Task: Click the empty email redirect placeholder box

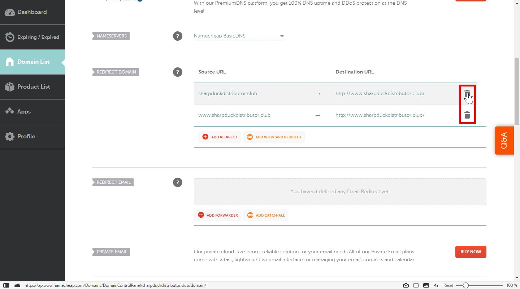Action: (340, 192)
